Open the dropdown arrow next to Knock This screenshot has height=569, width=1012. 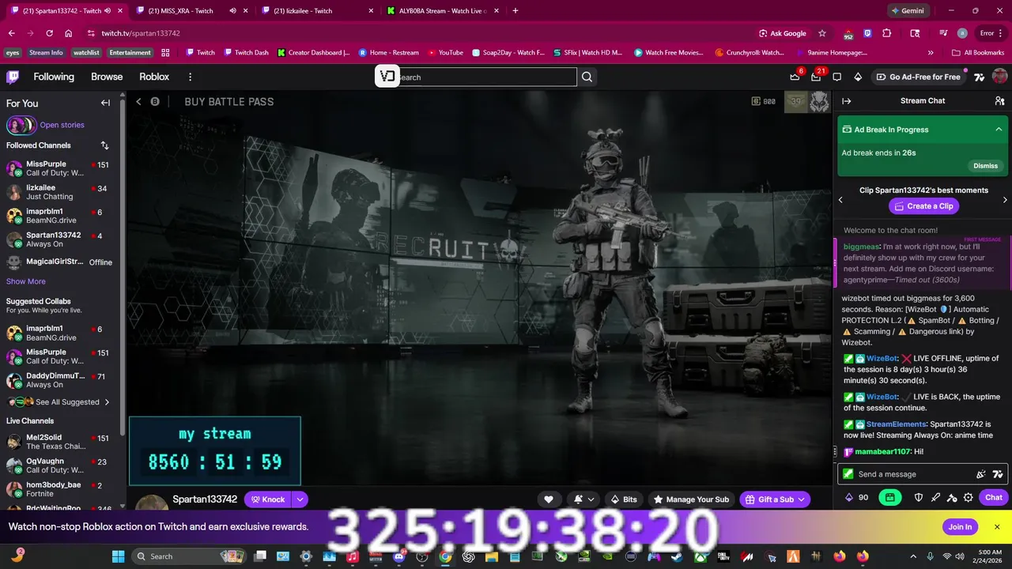click(x=300, y=499)
